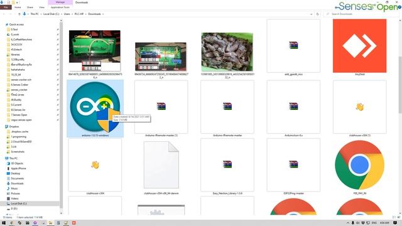Open the Home ribbon tab
The width and height of the screenshot is (402, 226).
tap(18, 8)
